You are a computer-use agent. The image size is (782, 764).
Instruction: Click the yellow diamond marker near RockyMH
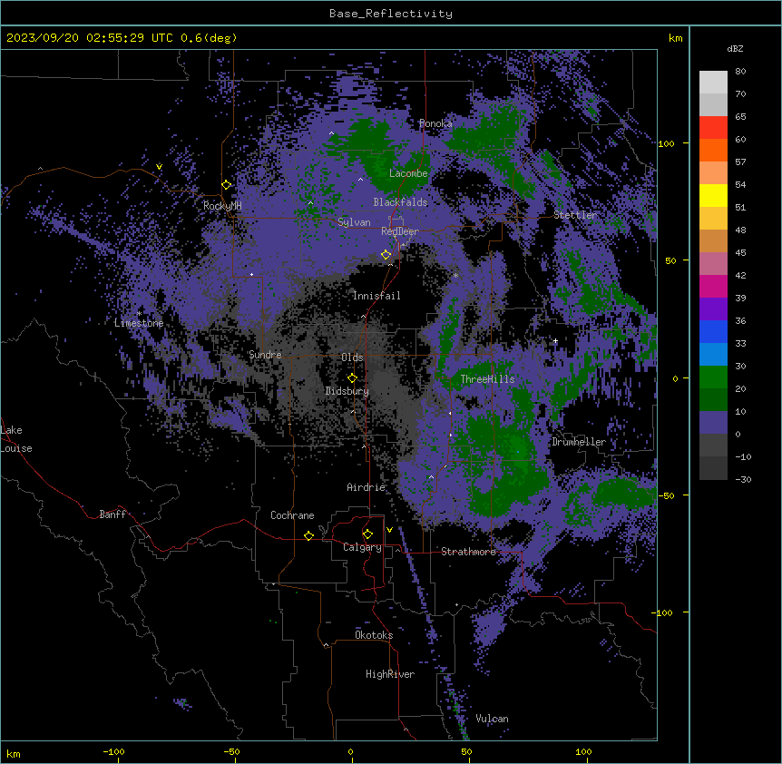(x=227, y=185)
